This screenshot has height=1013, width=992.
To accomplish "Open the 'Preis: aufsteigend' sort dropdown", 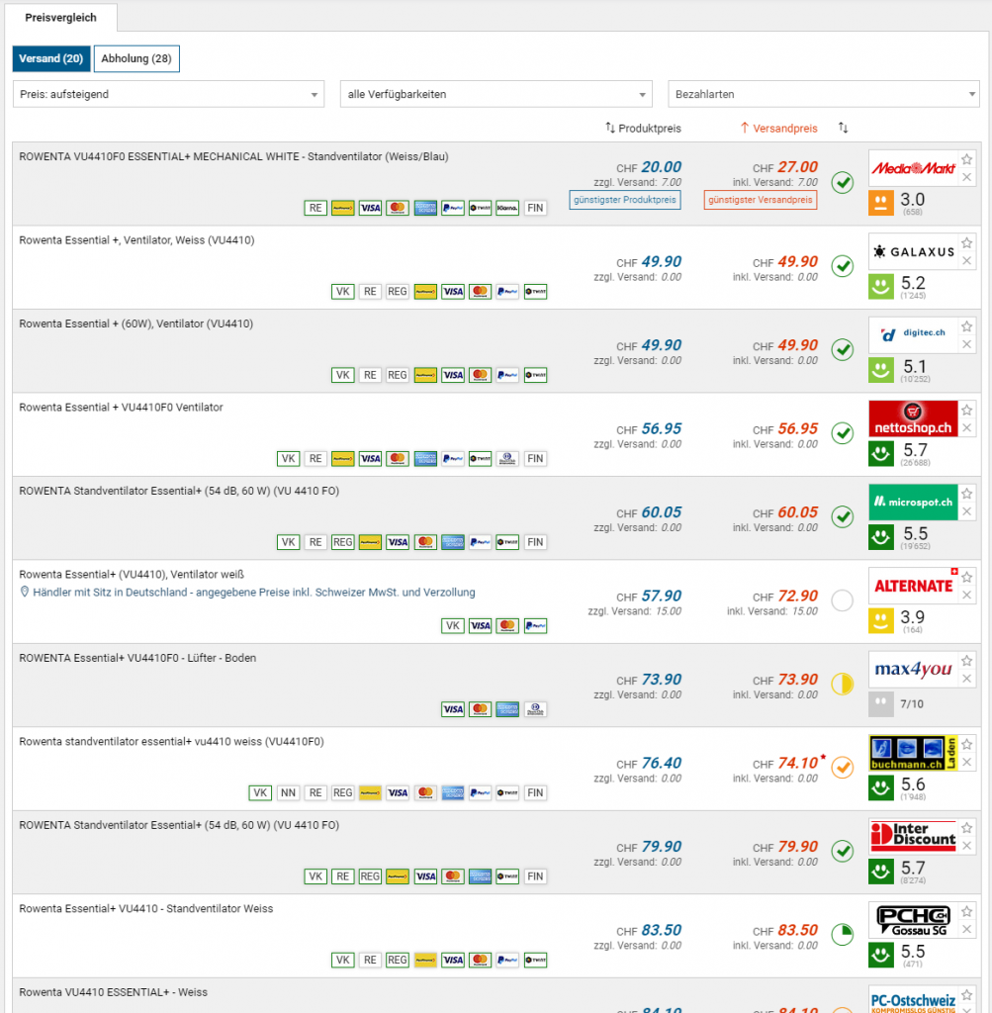I will click(168, 94).
